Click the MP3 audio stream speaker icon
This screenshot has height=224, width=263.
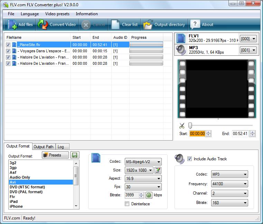click(181, 50)
